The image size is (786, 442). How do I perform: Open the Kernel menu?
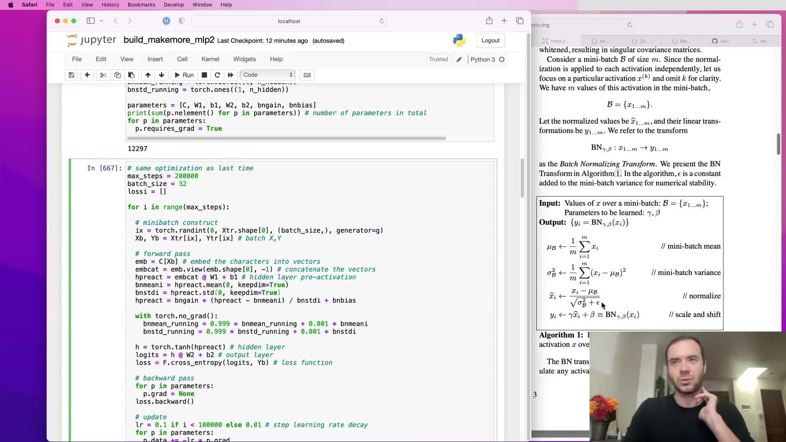coord(210,59)
